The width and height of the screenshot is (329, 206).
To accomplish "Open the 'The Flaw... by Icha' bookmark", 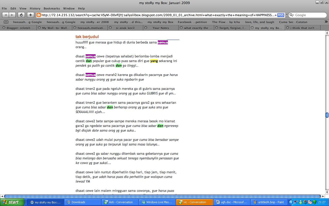I will click(x=226, y=22).
